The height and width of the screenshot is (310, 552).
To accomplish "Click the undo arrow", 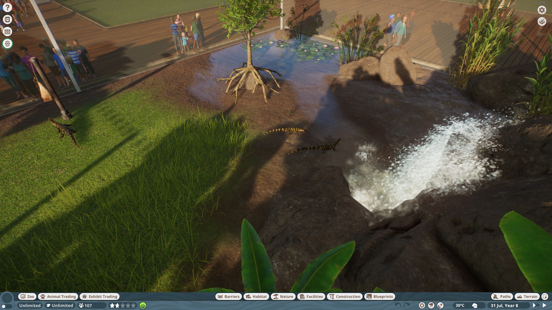I will [398, 305].
